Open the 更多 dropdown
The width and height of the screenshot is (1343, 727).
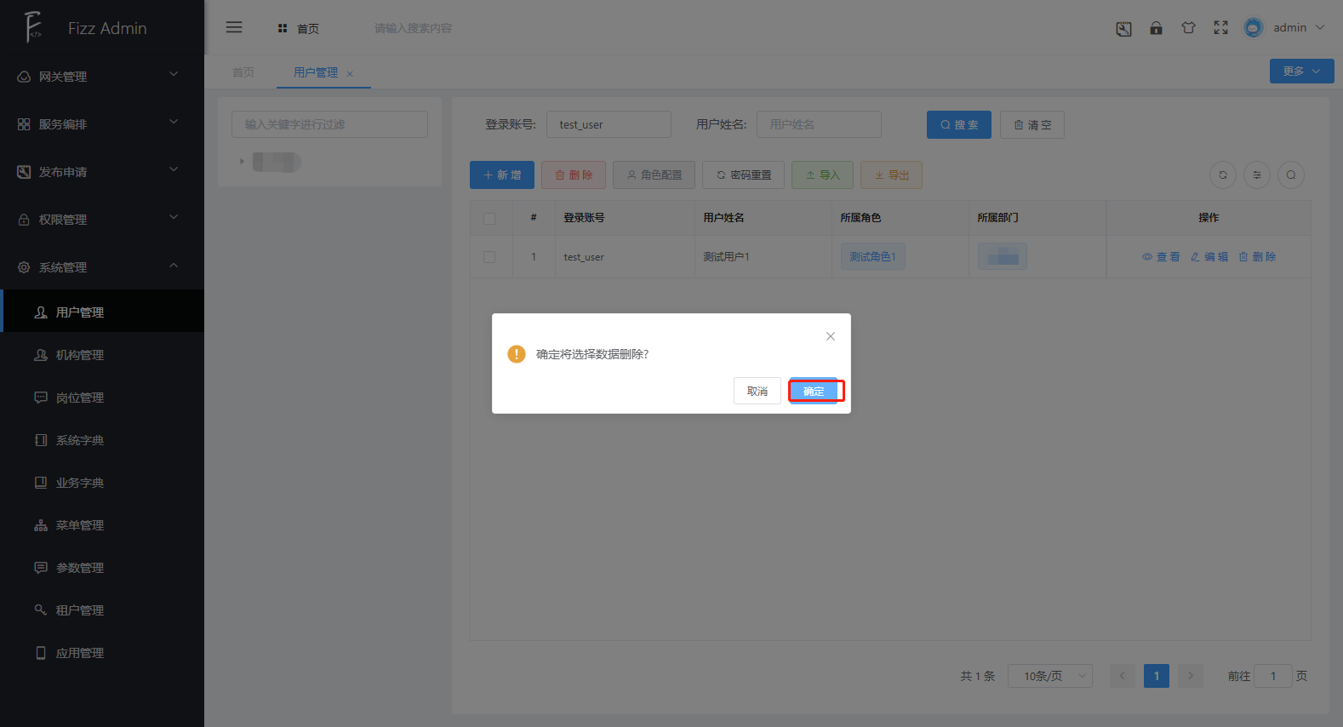tap(1302, 72)
